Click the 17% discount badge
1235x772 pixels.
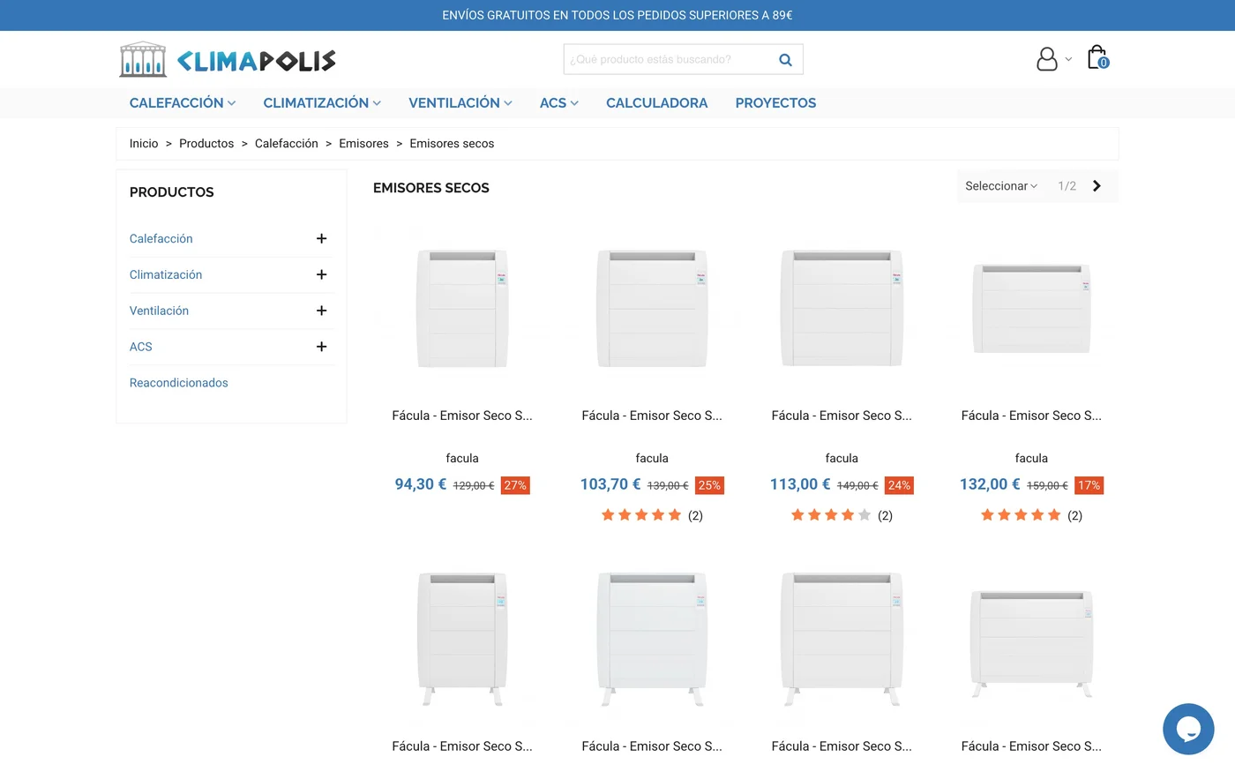pyautogui.click(x=1089, y=485)
